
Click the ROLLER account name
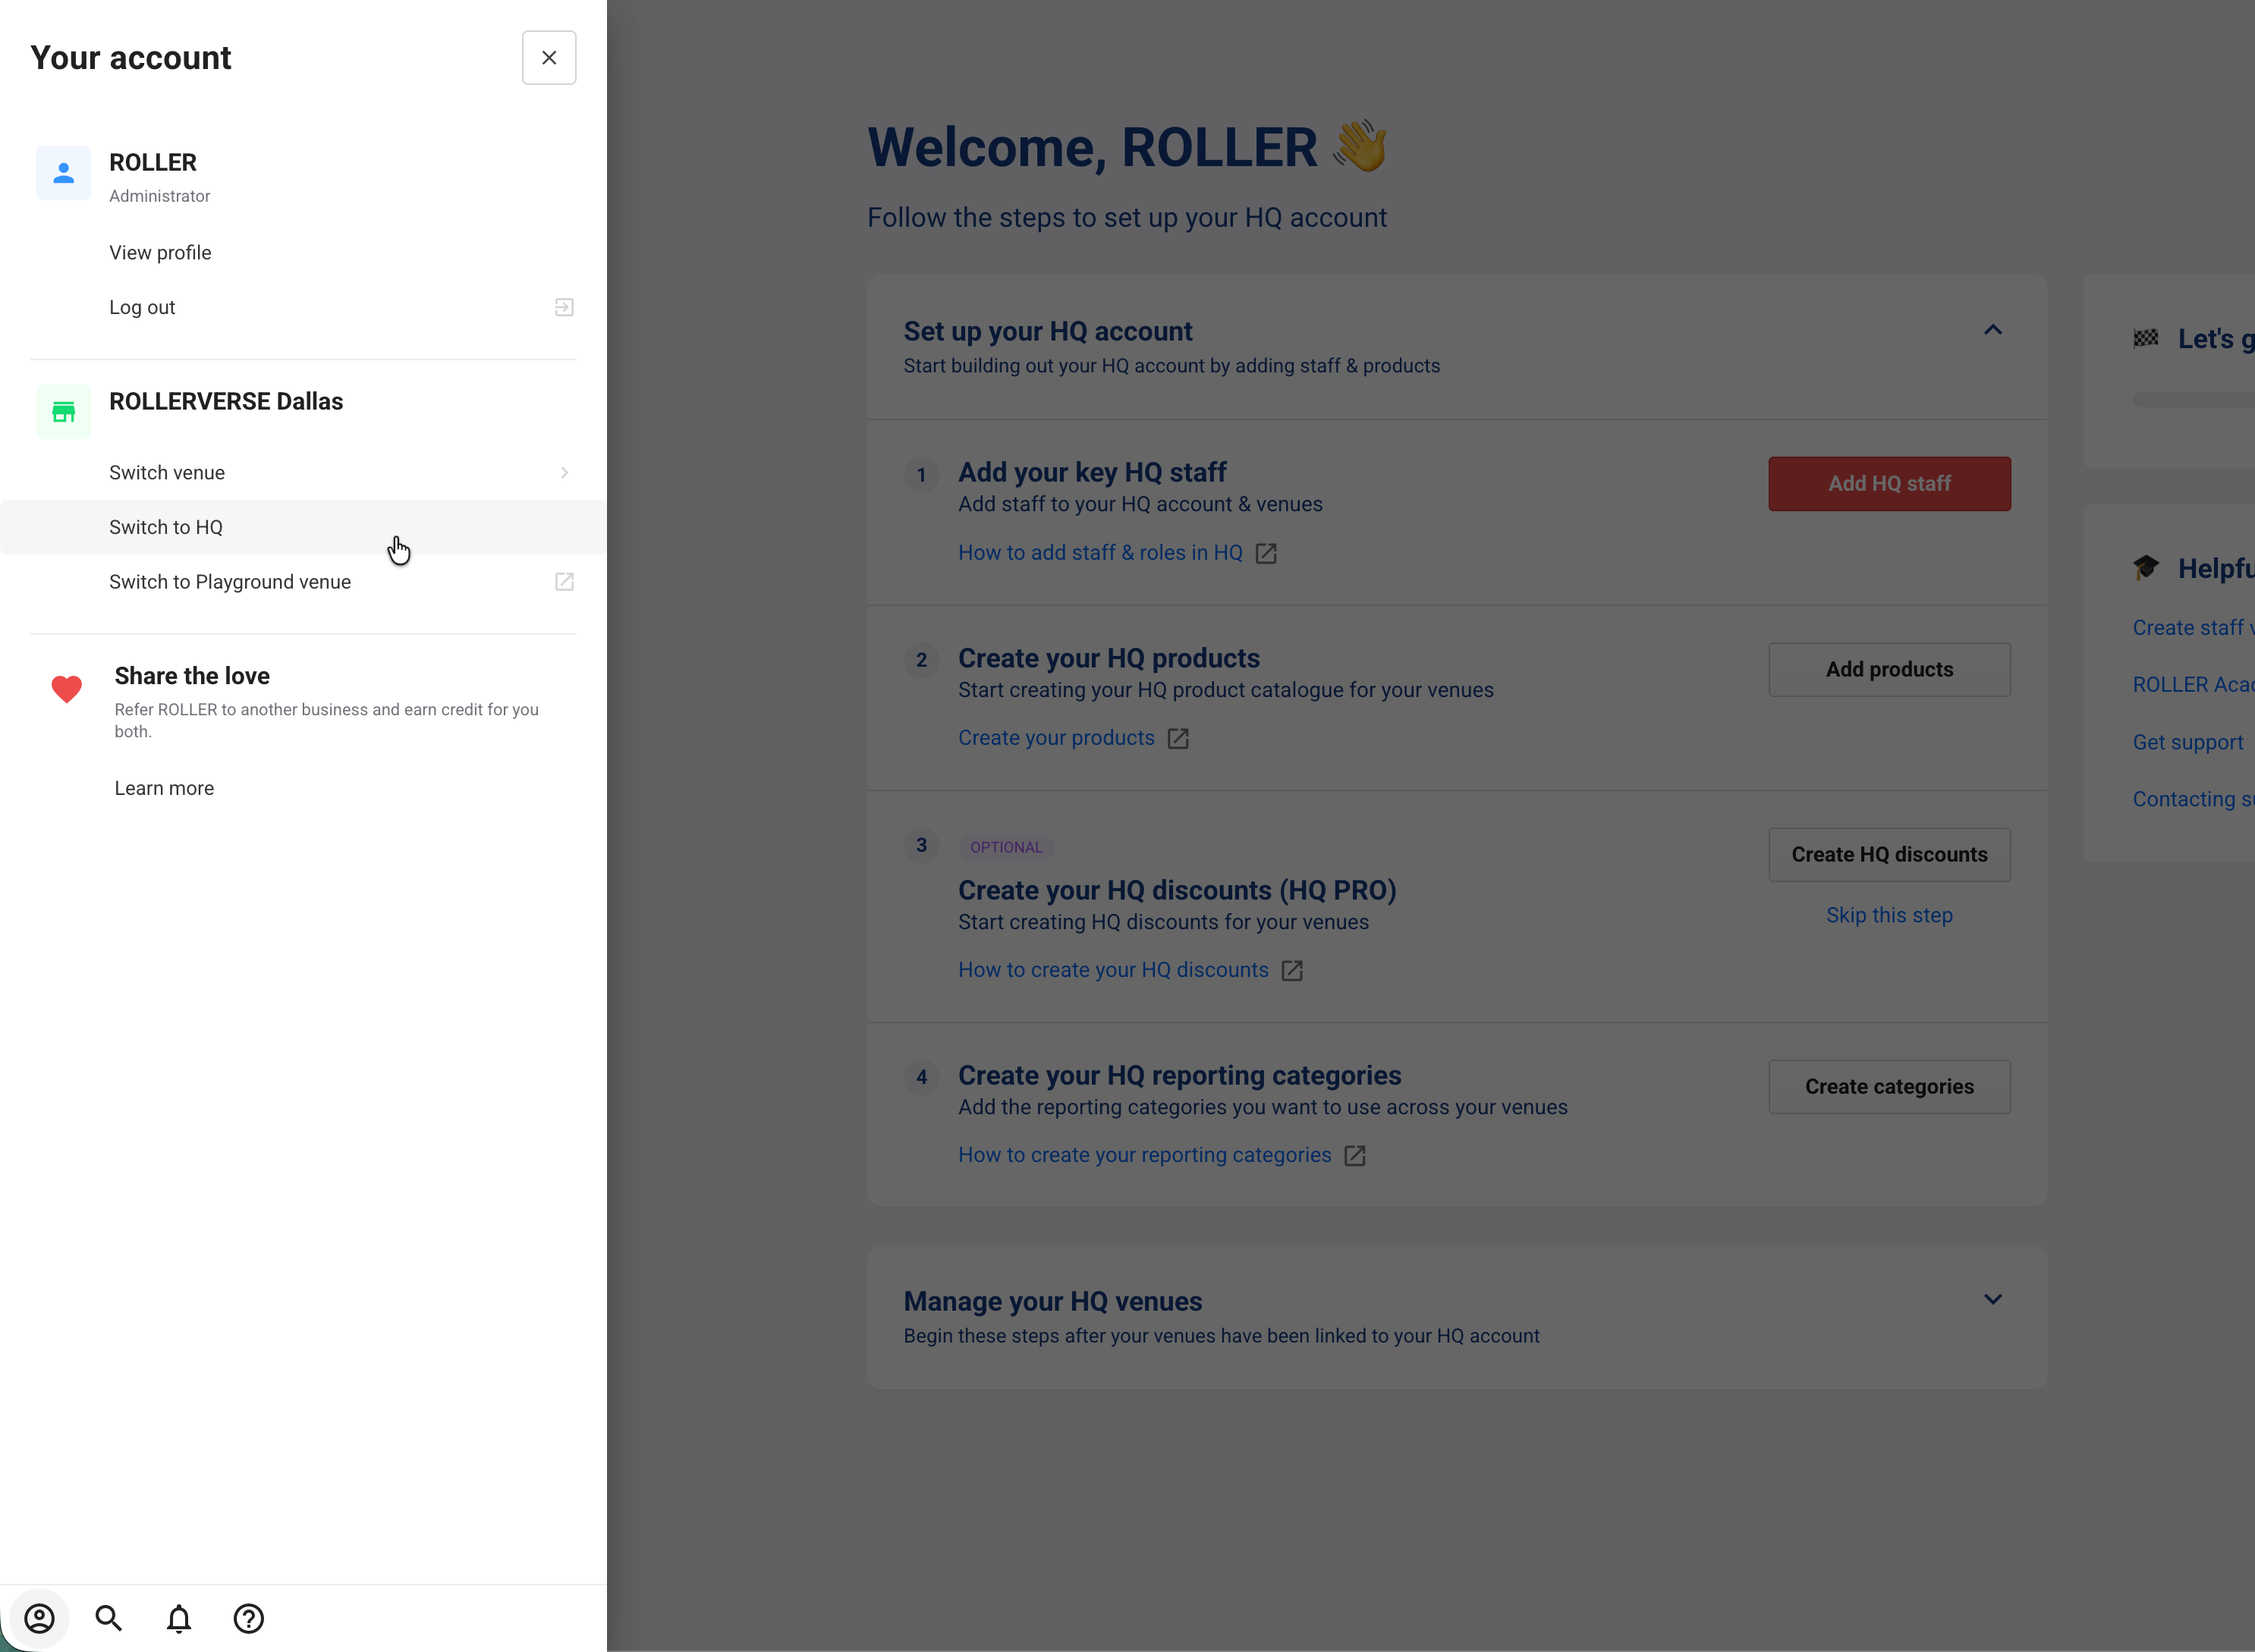pyautogui.click(x=153, y=163)
